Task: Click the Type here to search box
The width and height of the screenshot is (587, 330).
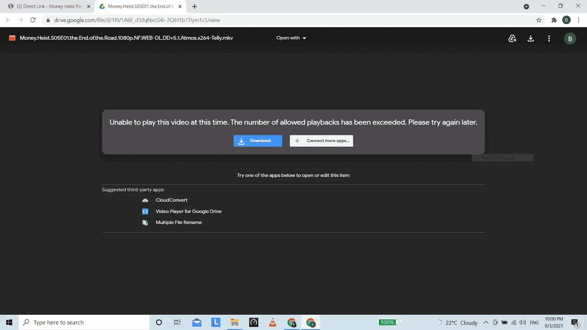Action: point(84,322)
